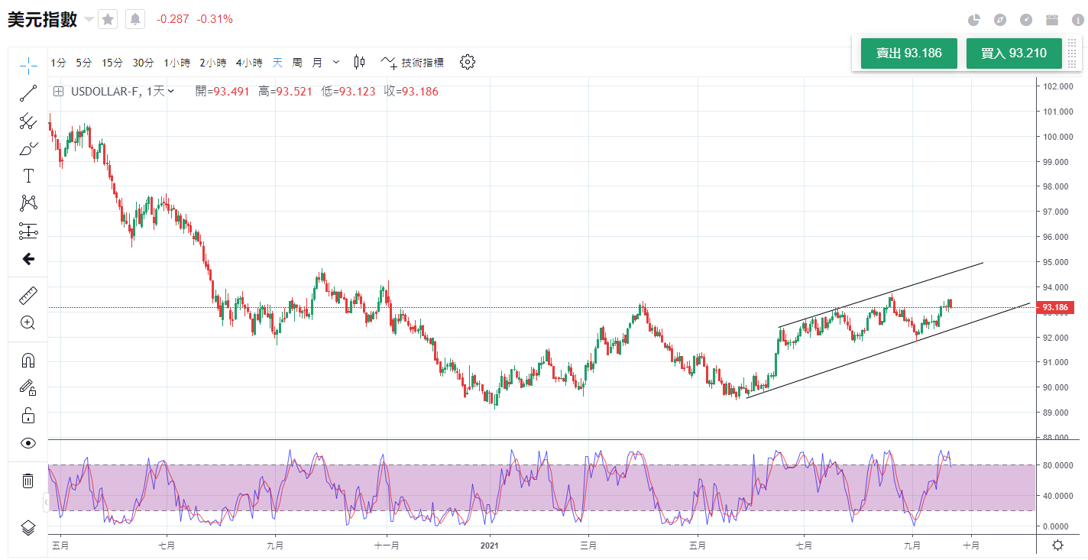Image resolution: width=1088 pixels, height=560 pixels.
Task: Click the trash icon to remove drawings
Action: pyautogui.click(x=28, y=481)
